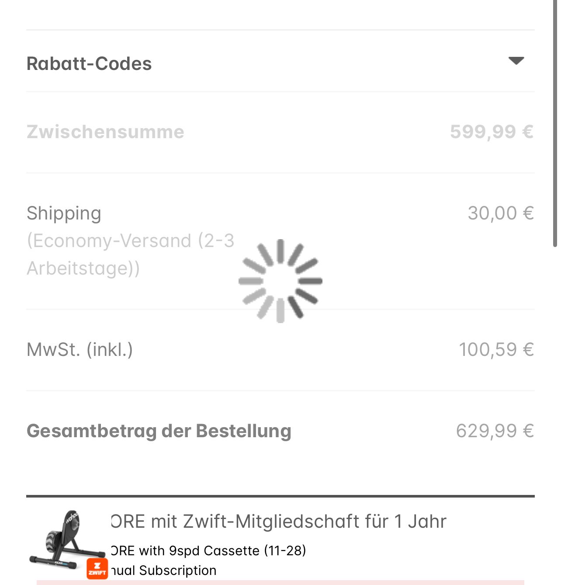Click the Gesamtbetrag der Bestellung label
Image resolution: width=561 pixels, height=585 pixels.
point(159,431)
